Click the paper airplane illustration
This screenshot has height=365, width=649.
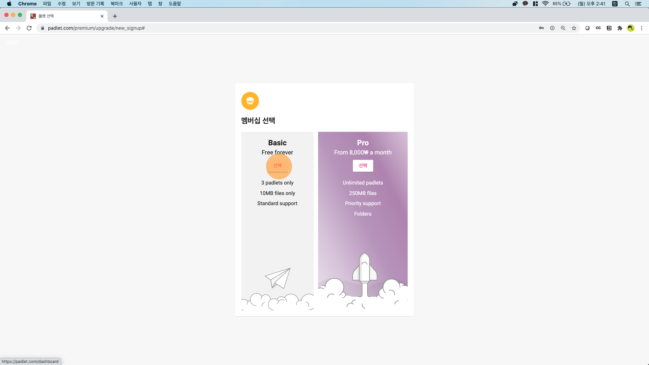[278, 278]
